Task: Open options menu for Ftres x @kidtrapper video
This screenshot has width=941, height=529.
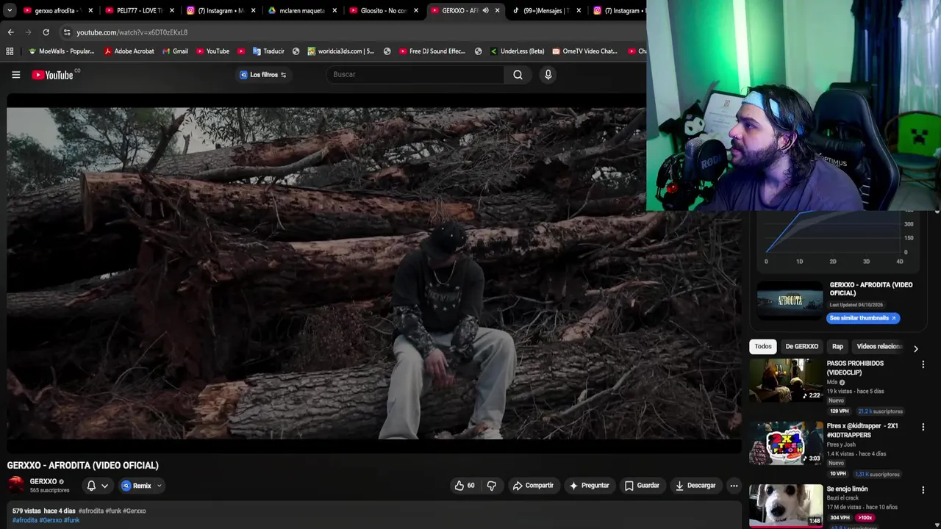Action: point(923,427)
